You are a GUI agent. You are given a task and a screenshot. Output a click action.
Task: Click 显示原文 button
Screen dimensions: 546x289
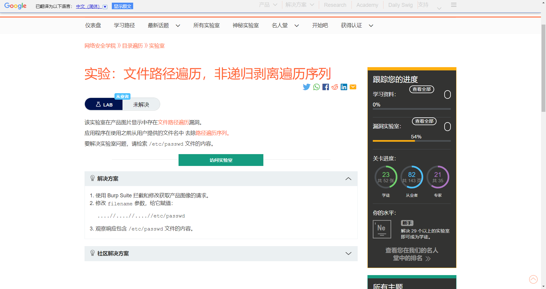click(x=122, y=6)
